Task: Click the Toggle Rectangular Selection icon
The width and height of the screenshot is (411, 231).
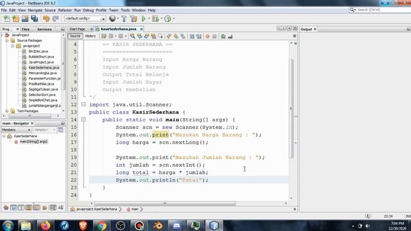Action: 161,36
